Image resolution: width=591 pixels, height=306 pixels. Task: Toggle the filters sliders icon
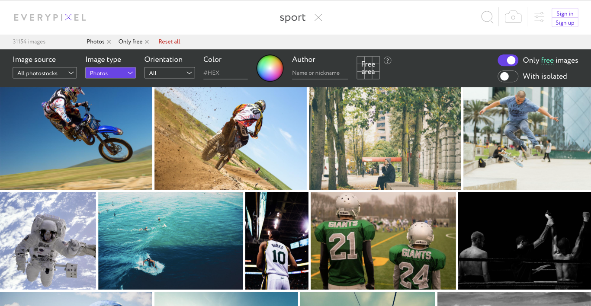coord(539,17)
